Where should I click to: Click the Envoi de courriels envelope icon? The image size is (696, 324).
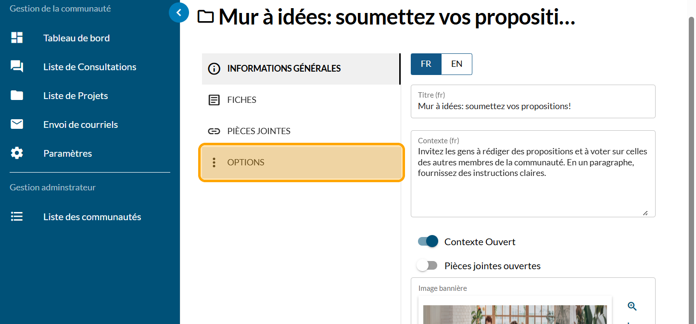point(17,125)
